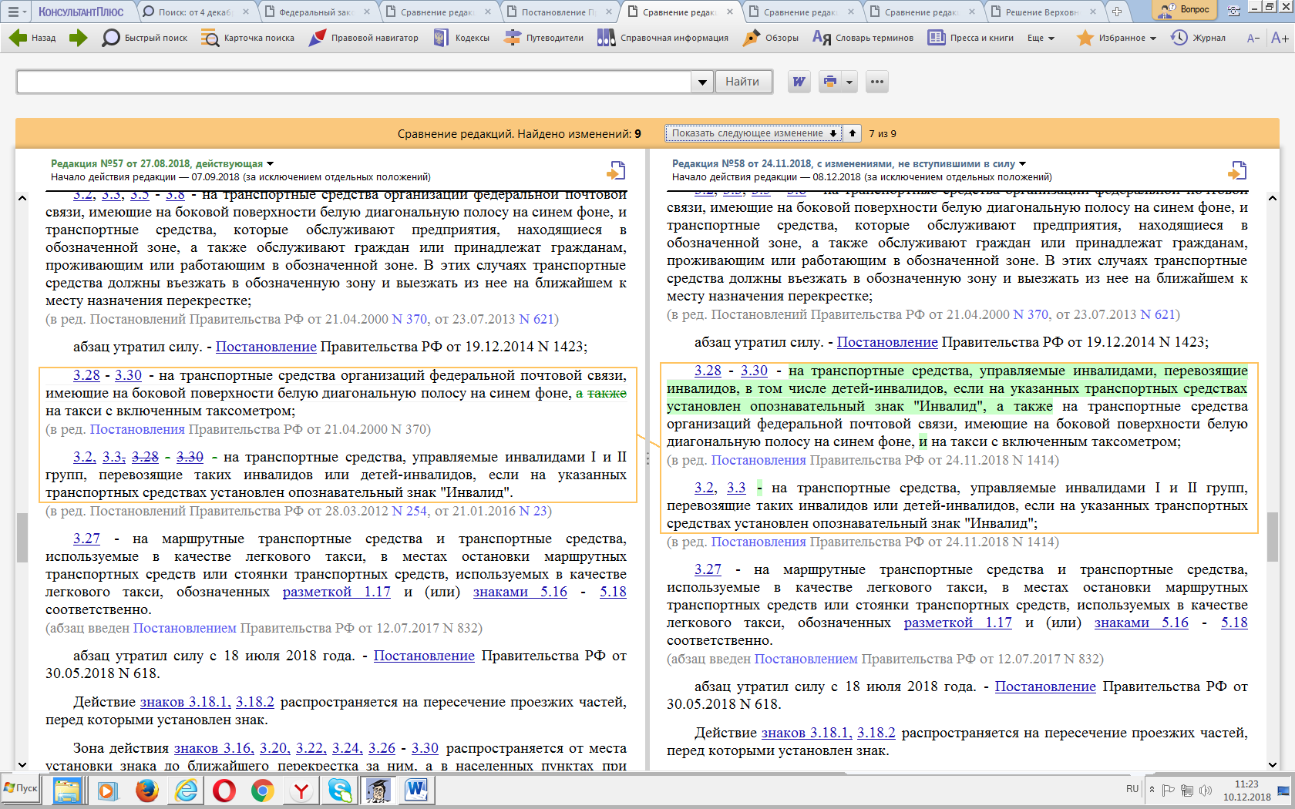Open Карточка поиска search card
Viewport: 1295px width, 809px height.
click(247, 38)
